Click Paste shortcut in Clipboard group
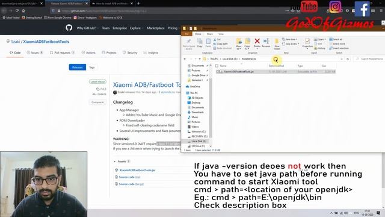 point(223,48)
